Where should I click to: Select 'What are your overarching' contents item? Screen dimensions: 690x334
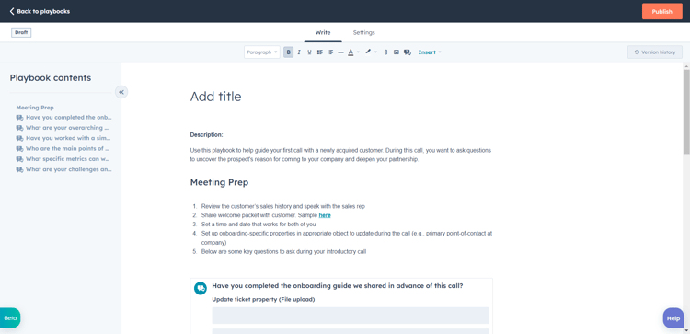point(63,128)
